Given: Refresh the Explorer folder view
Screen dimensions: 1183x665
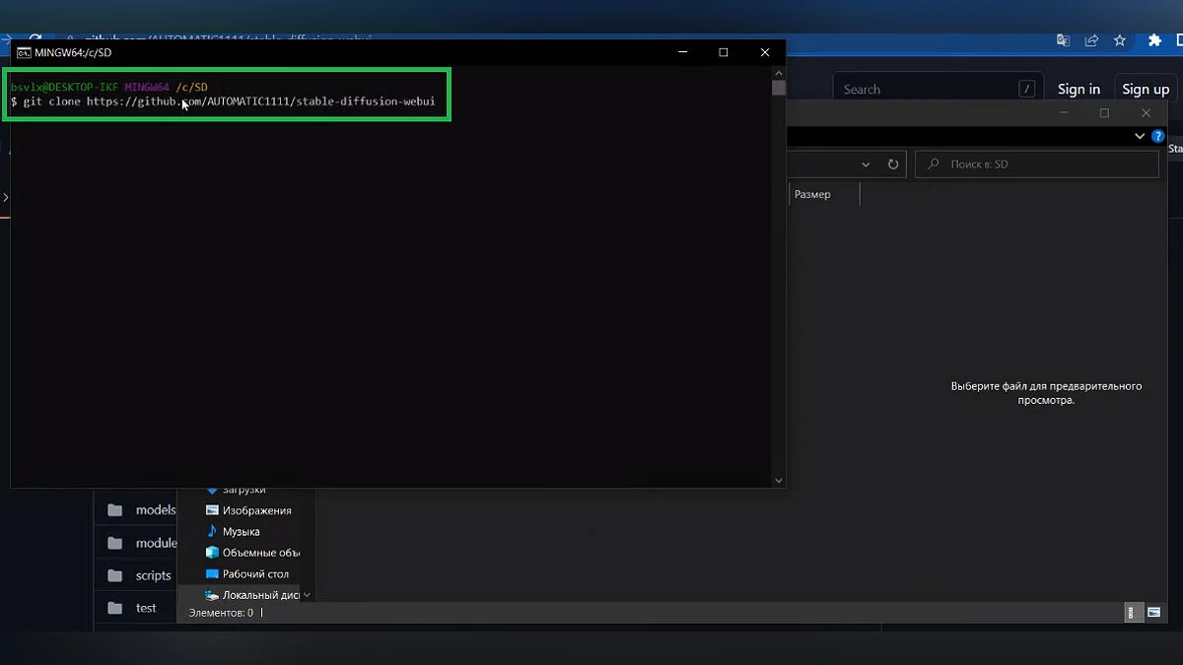Looking at the screenshot, I should pyautogui.click(x=893, y=165).
